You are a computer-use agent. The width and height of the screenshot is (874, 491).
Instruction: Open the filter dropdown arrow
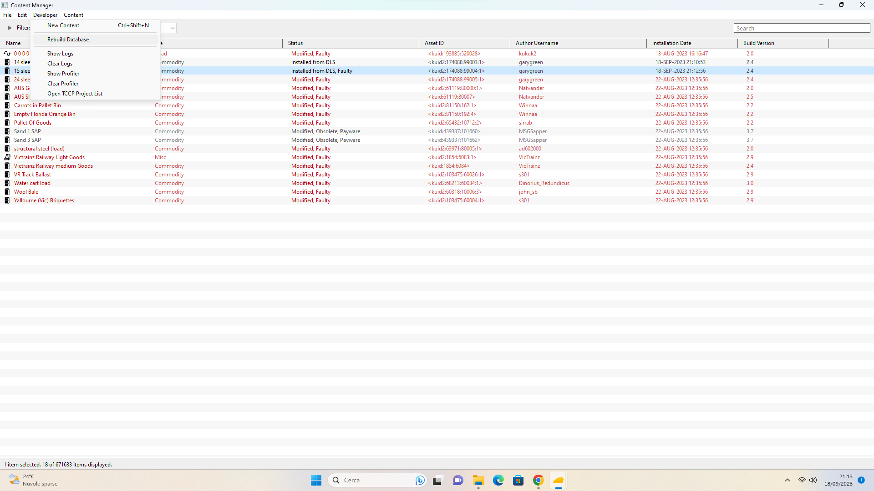172,28
